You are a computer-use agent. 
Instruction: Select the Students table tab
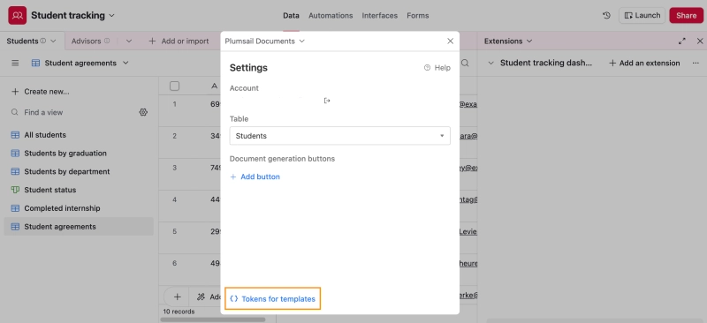pyautogui.click(x=23, y=41)
